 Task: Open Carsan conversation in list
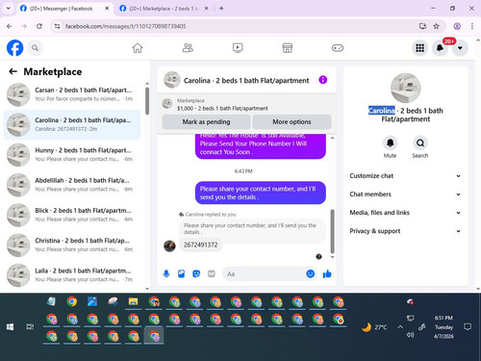click(72, 94)
